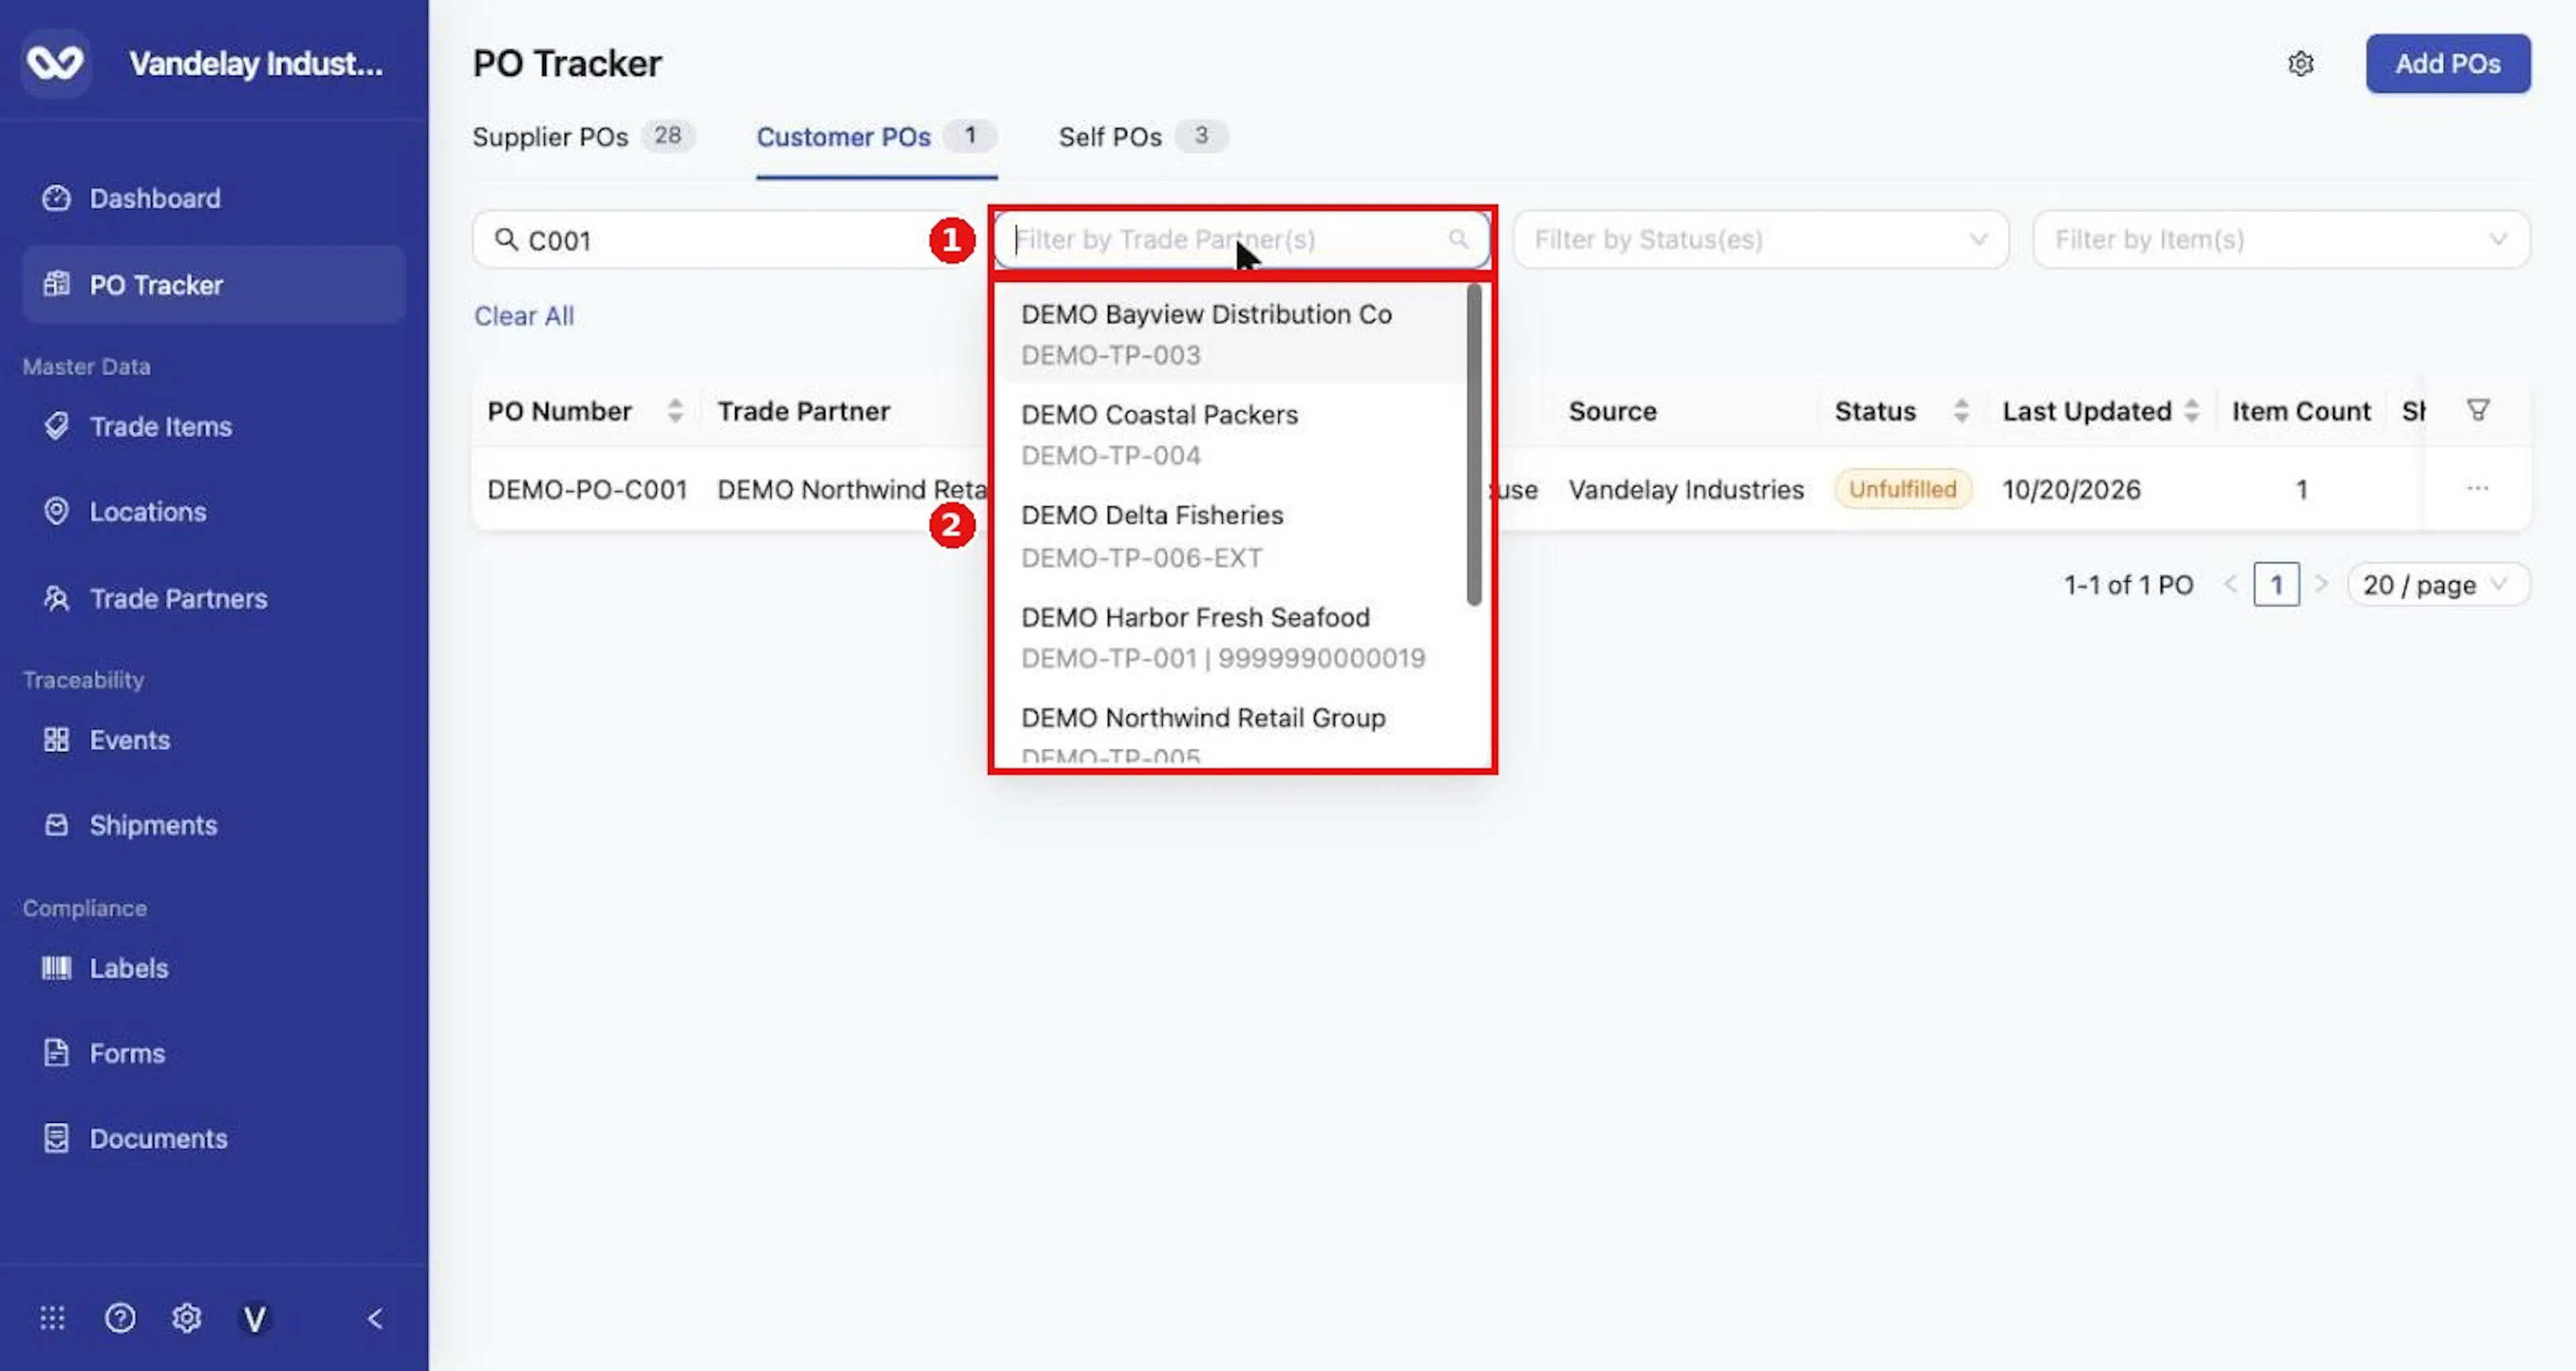The height and width of the screenshot is (1371, 2576).
Task: Open PO Tracker settings gear
Action: (x=2301, y=64)
